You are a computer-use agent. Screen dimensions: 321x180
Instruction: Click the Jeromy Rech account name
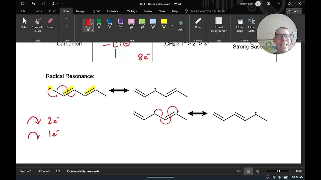[x=247, y=4]
